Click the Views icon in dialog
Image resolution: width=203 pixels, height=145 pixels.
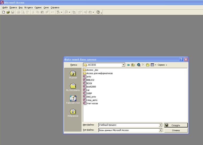[x=152, y=65]
